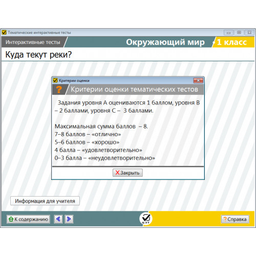Minimize the Тематические интерактивные тесты window

coord(228,32)
